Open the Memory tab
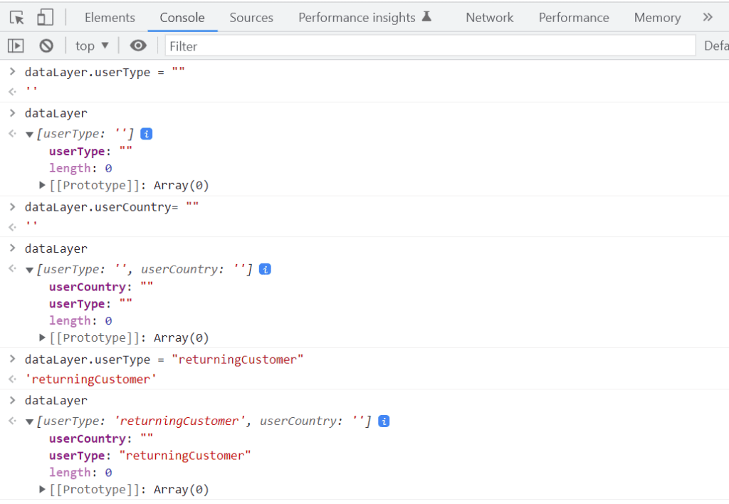This screenshot has width=729, height=504. pos(657,18)
